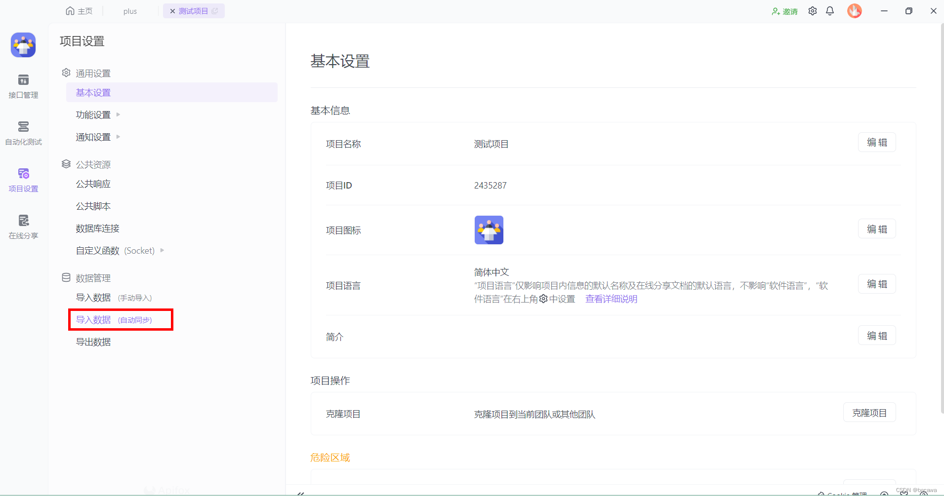Click the Apifox team logo in sidebar
The width and height of the screenshot is (944, 497).
coord(23,45)
